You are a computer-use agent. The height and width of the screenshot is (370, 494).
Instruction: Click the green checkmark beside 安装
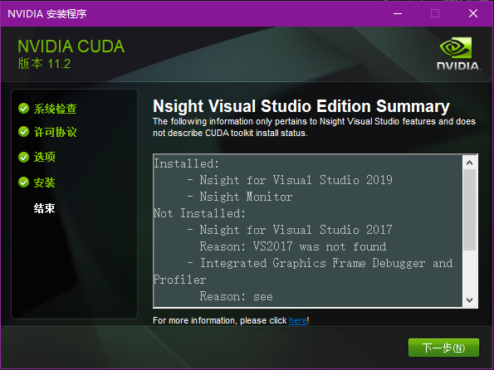23,182
